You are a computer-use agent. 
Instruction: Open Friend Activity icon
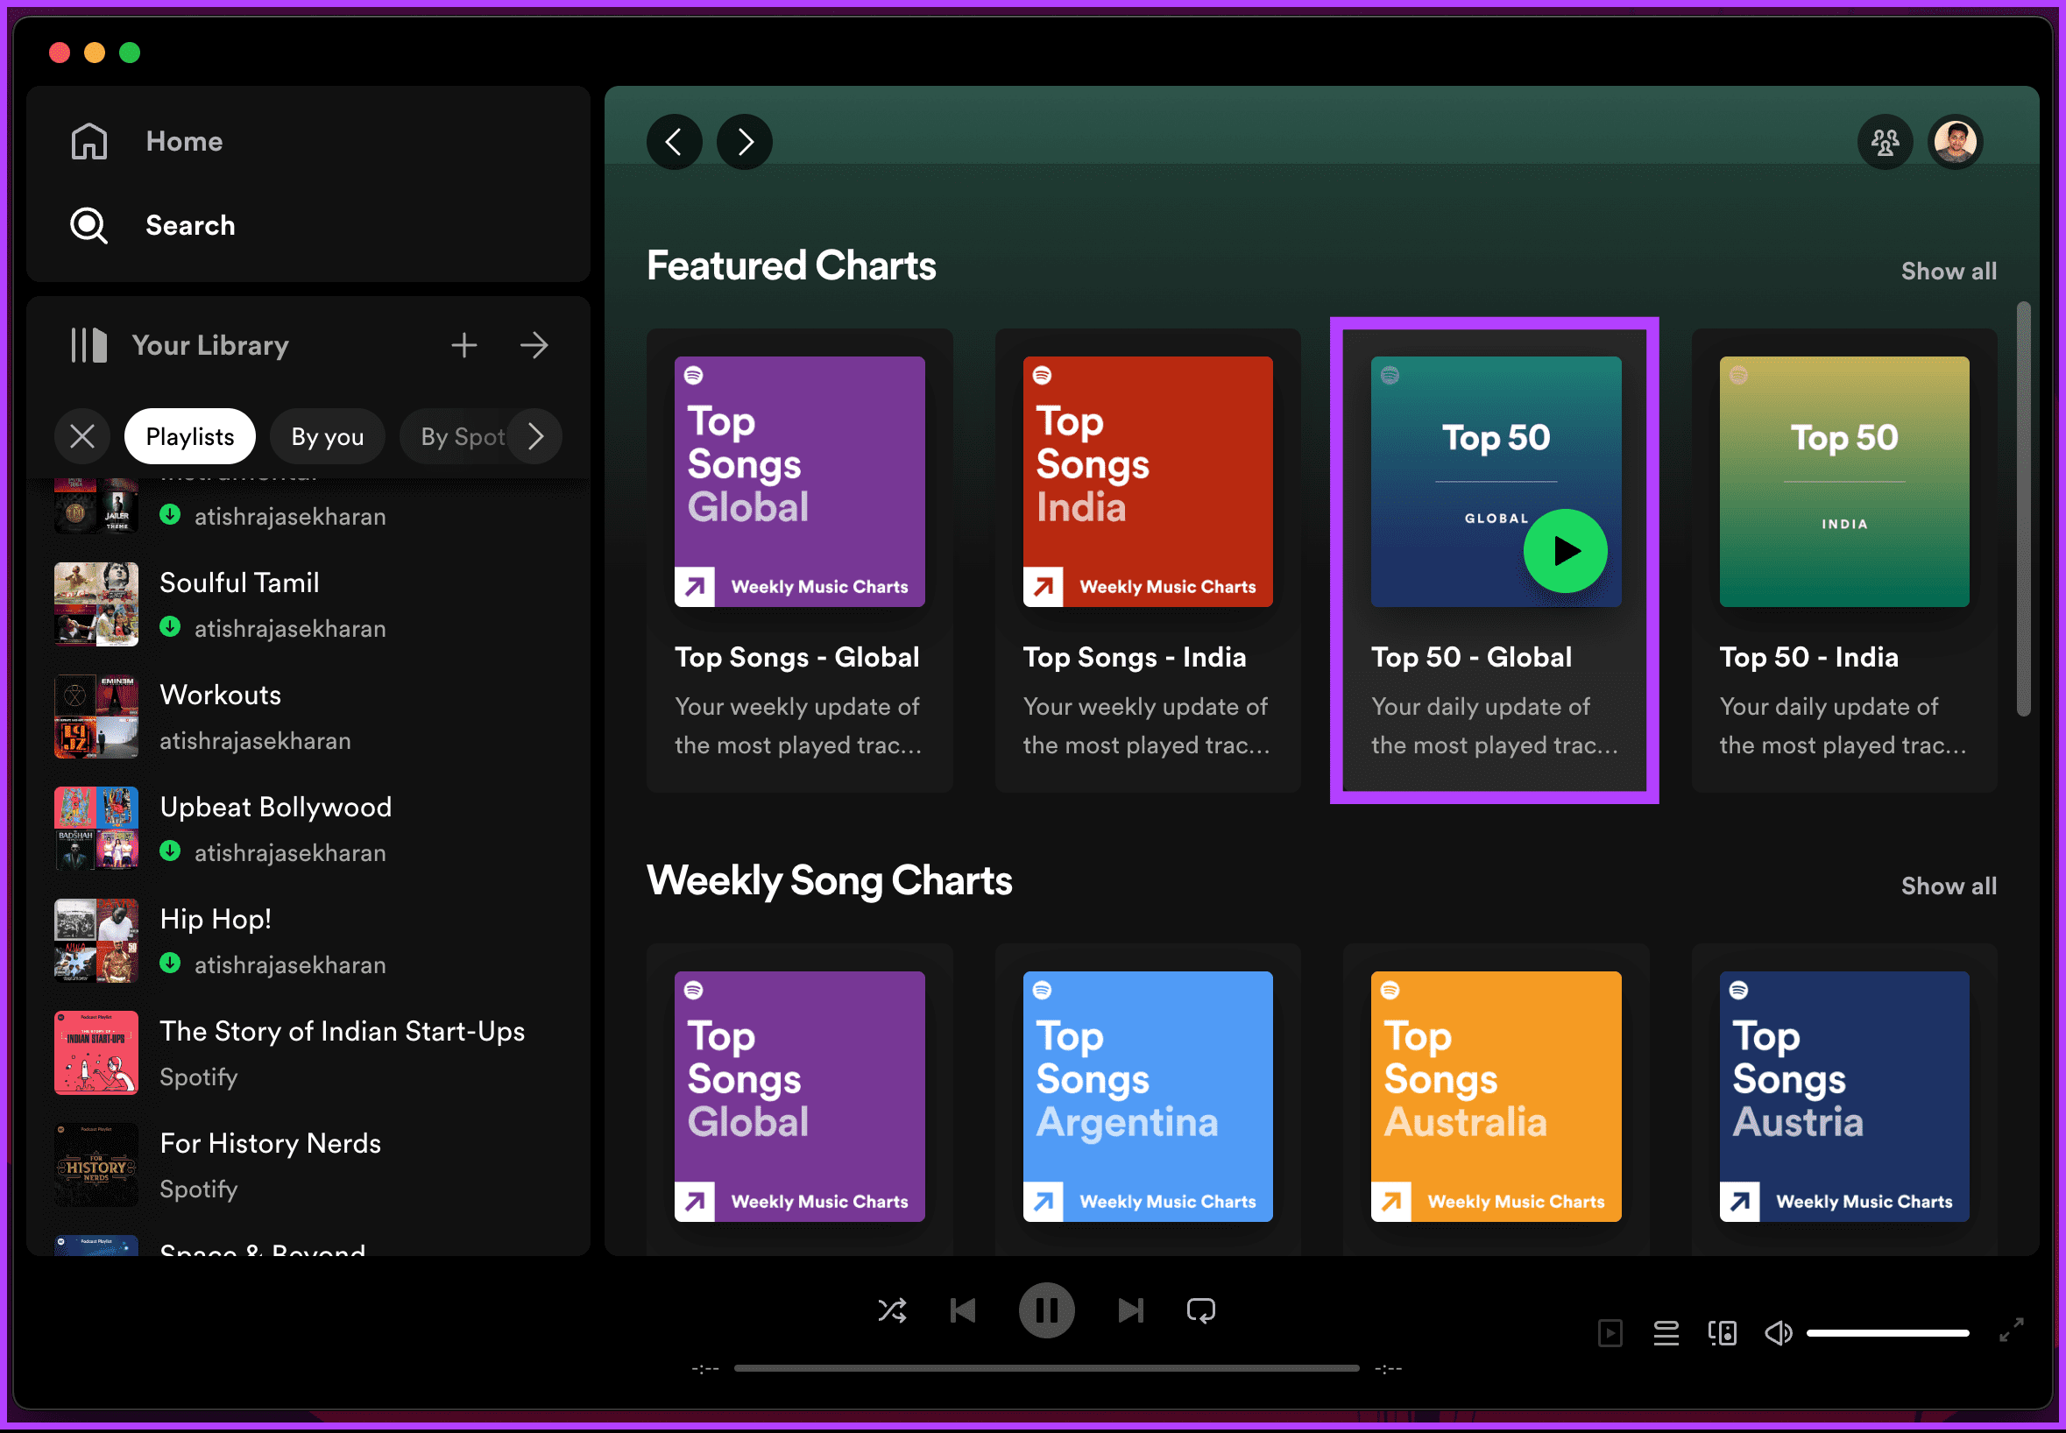tap(1885, 141)
